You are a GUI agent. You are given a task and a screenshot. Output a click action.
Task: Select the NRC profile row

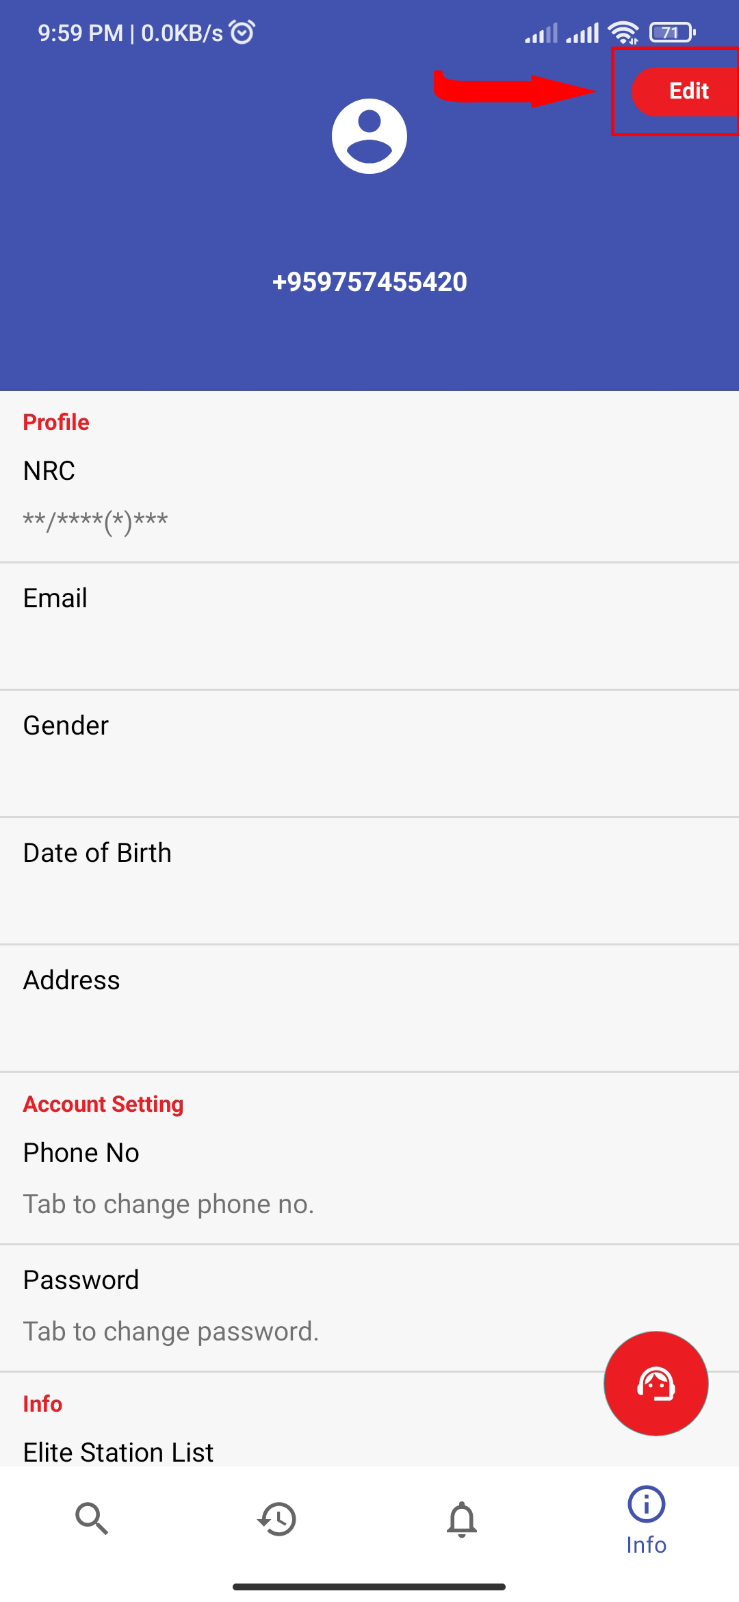coord(369,494)
